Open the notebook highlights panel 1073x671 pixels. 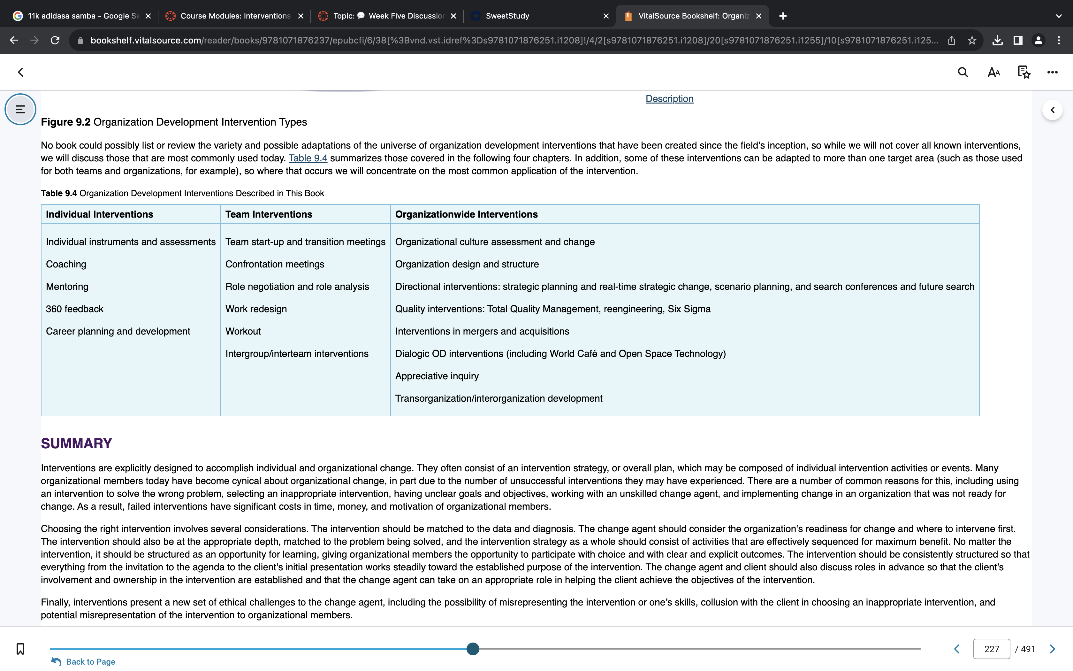pos(1023,72)
